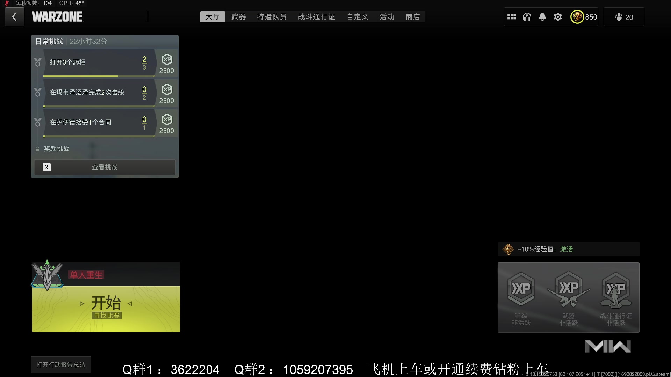671x377 pixels.
Task: Click the XP reward icon for 在玛韦泽沼泽完成2次击杀
Action: (x=167, y=90)
